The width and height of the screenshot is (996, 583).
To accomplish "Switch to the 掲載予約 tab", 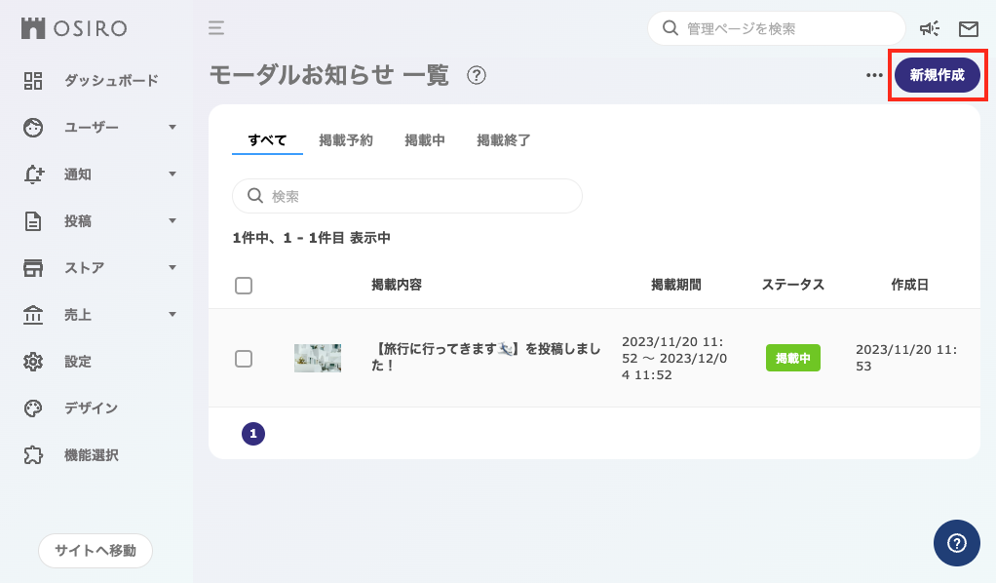I will coord(346,139).
